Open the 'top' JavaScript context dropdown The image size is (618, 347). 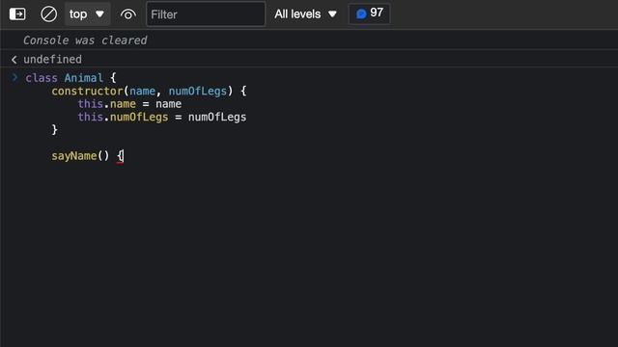pos(87,14)
